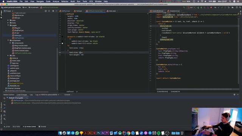Open WhatsApp from the Dock
Image resolution: width=242 pixels, height=136 pixels.
[x=77, y=133]
